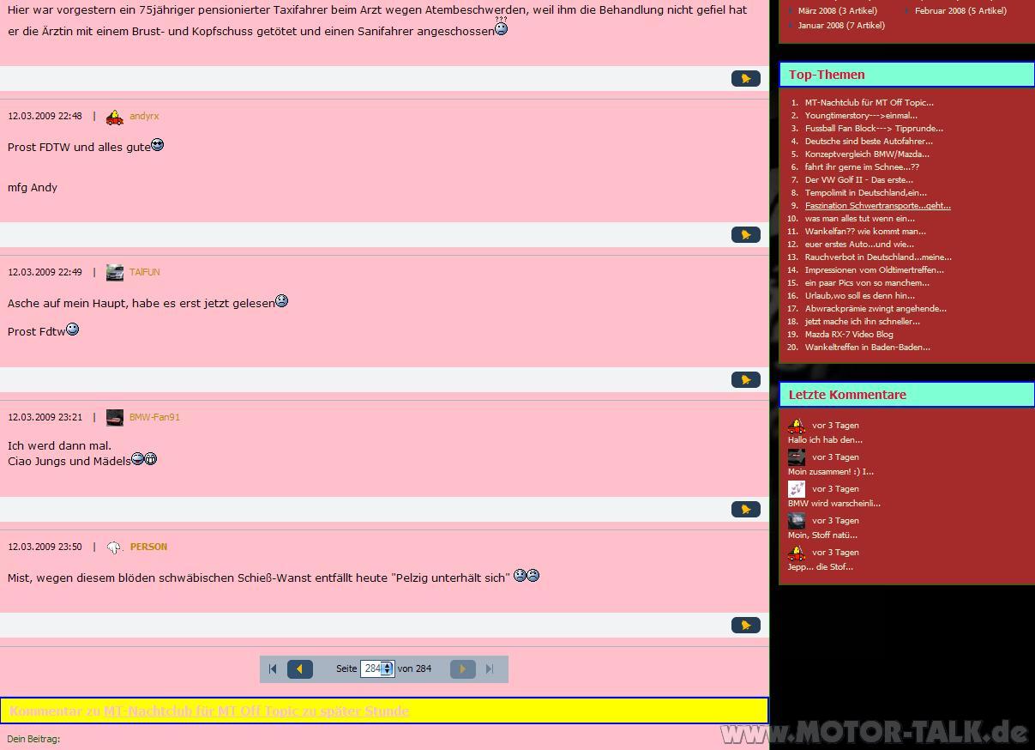Open top theme Urlaub,wo soll es denn hin...
This screenshot has height=750, width=1035.
click(x=860, y=295)
